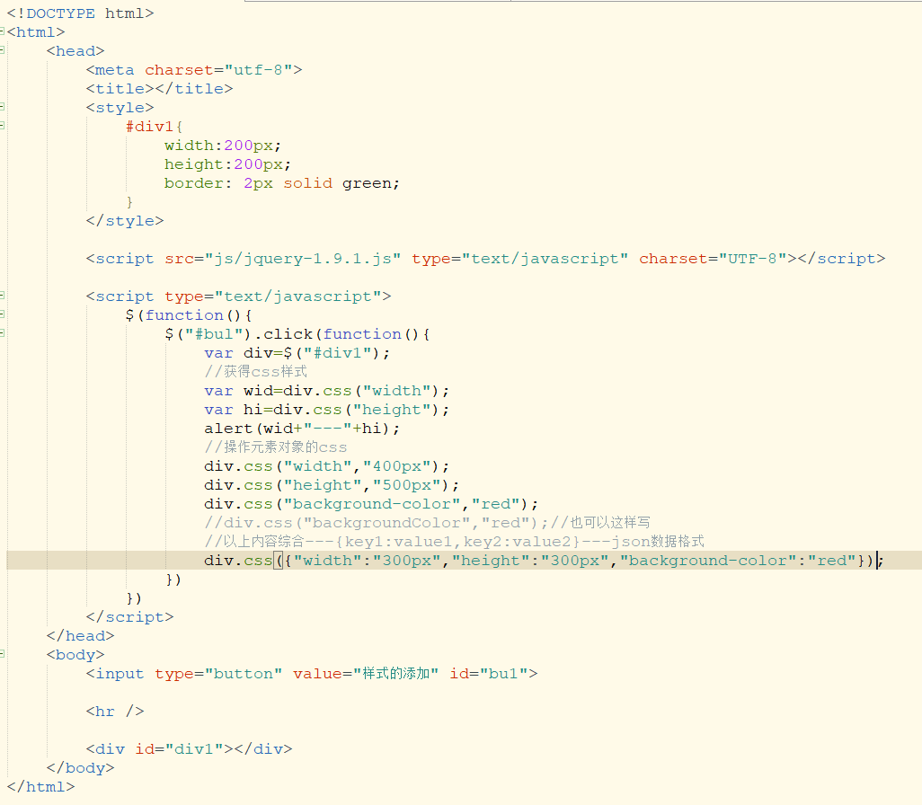Screen dimensions: 922x805
Task: Click the closing </body> tag
Action: (80, 768)
